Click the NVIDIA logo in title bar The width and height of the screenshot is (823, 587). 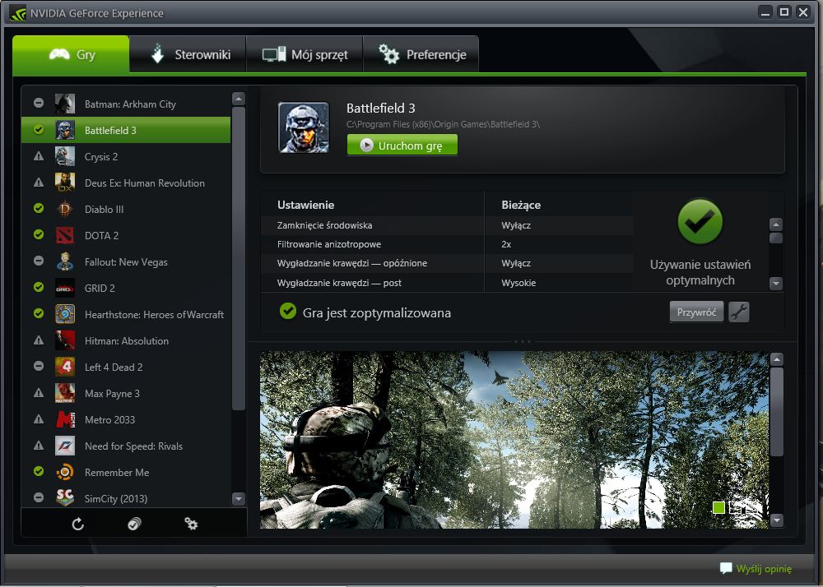[18, 13]
